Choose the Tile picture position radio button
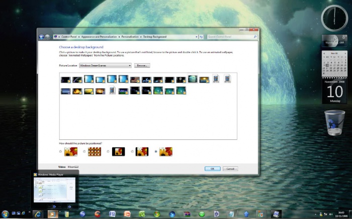 click(x=84, y=152)
